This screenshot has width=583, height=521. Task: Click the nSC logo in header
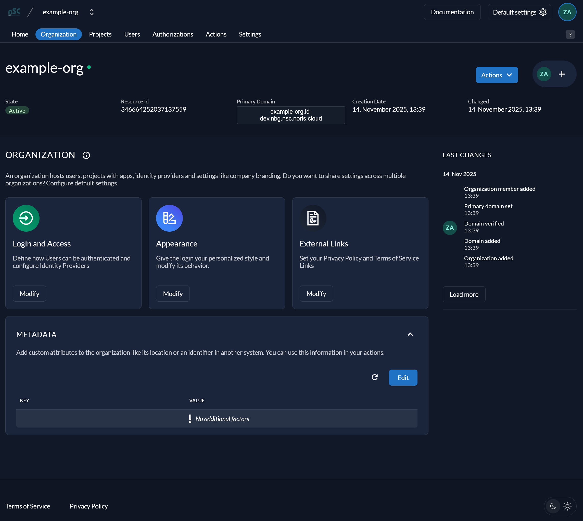pyautogui.click(x=14, y=12)
